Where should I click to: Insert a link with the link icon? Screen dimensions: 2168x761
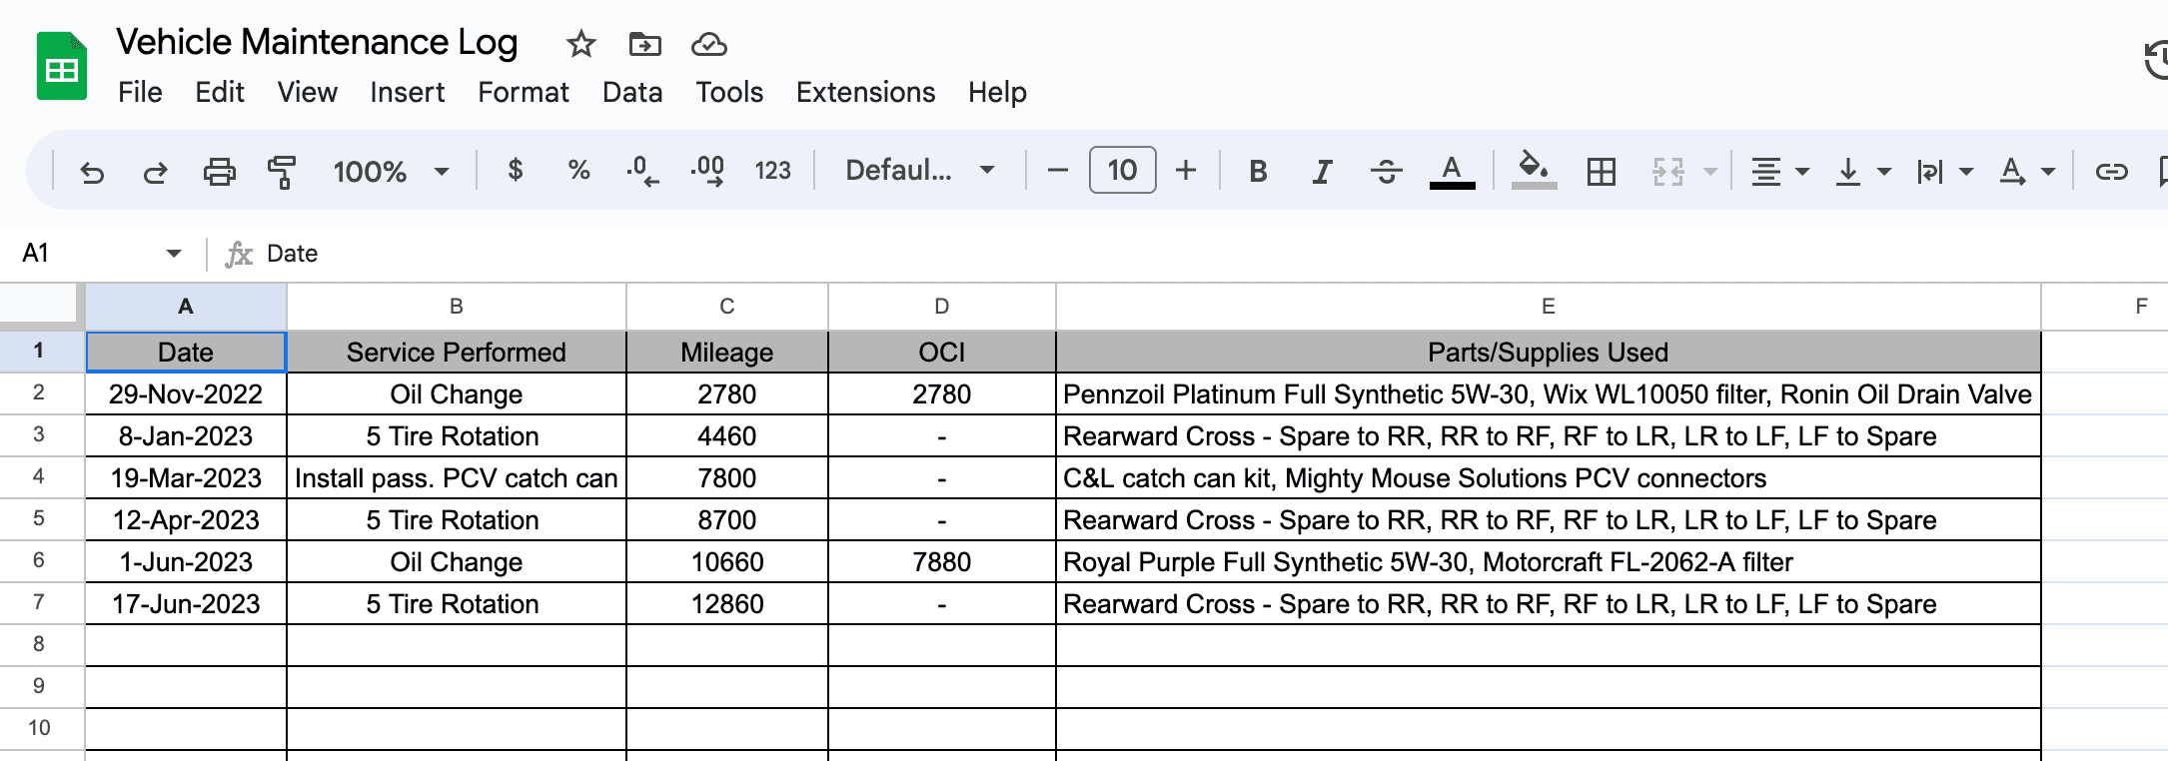tap(2110, 172)
